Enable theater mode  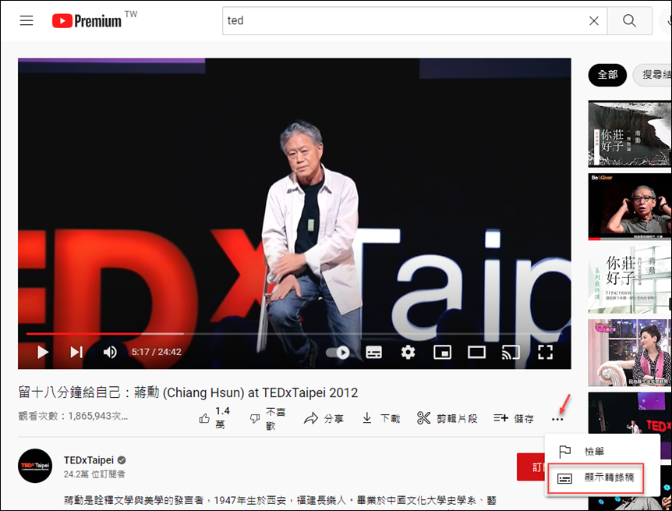(476, 353)
